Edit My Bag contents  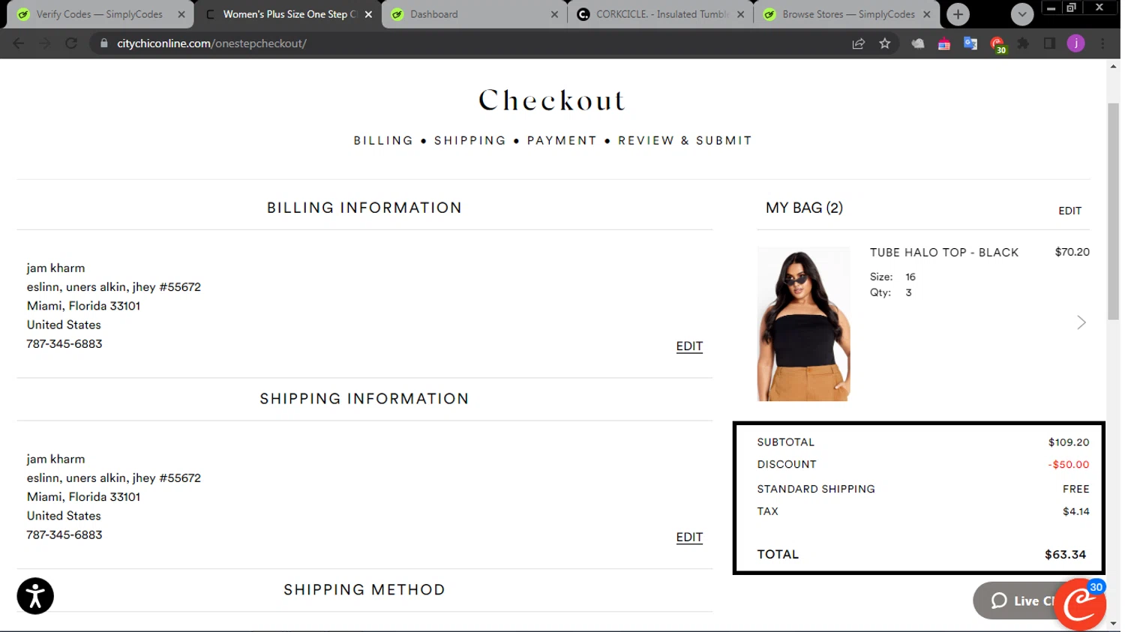pos(1069,211)
